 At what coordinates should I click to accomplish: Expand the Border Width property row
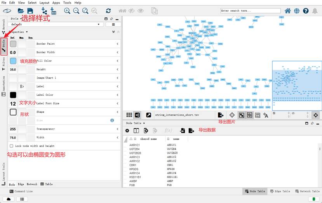click(117, 52)
